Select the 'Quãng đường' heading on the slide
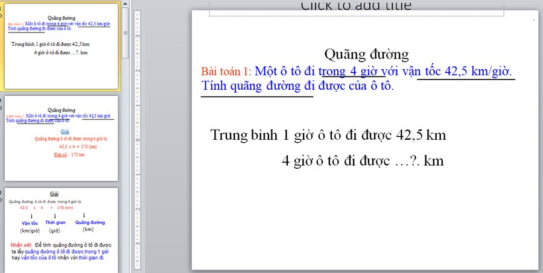 coord(366,54)
